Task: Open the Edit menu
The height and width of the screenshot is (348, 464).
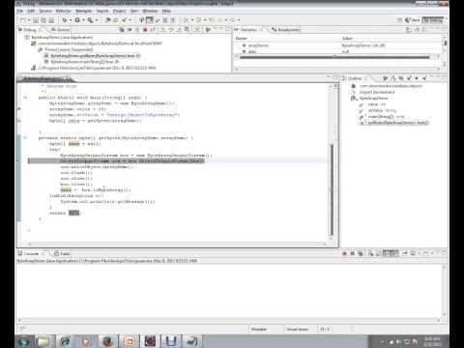Action: click(31, 11)
